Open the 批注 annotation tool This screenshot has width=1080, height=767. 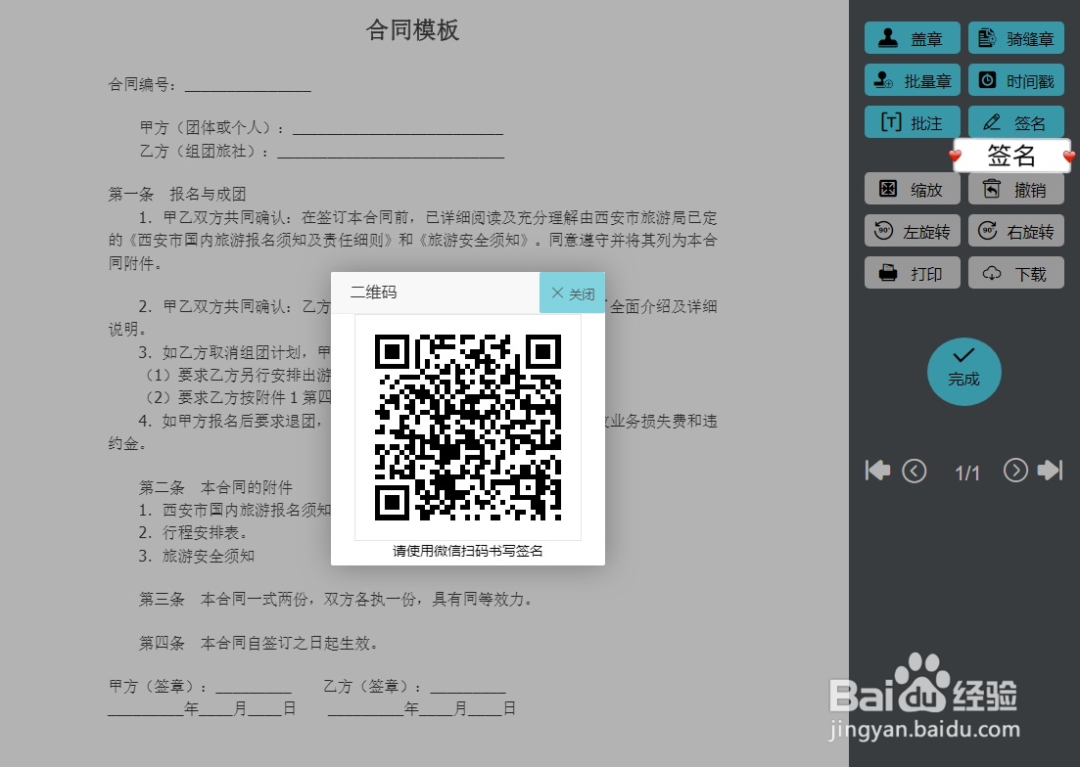coord(912,122)
